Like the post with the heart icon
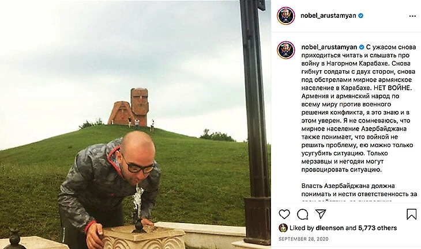Viewport: 421px width, 249px height. tap(284, 214)
